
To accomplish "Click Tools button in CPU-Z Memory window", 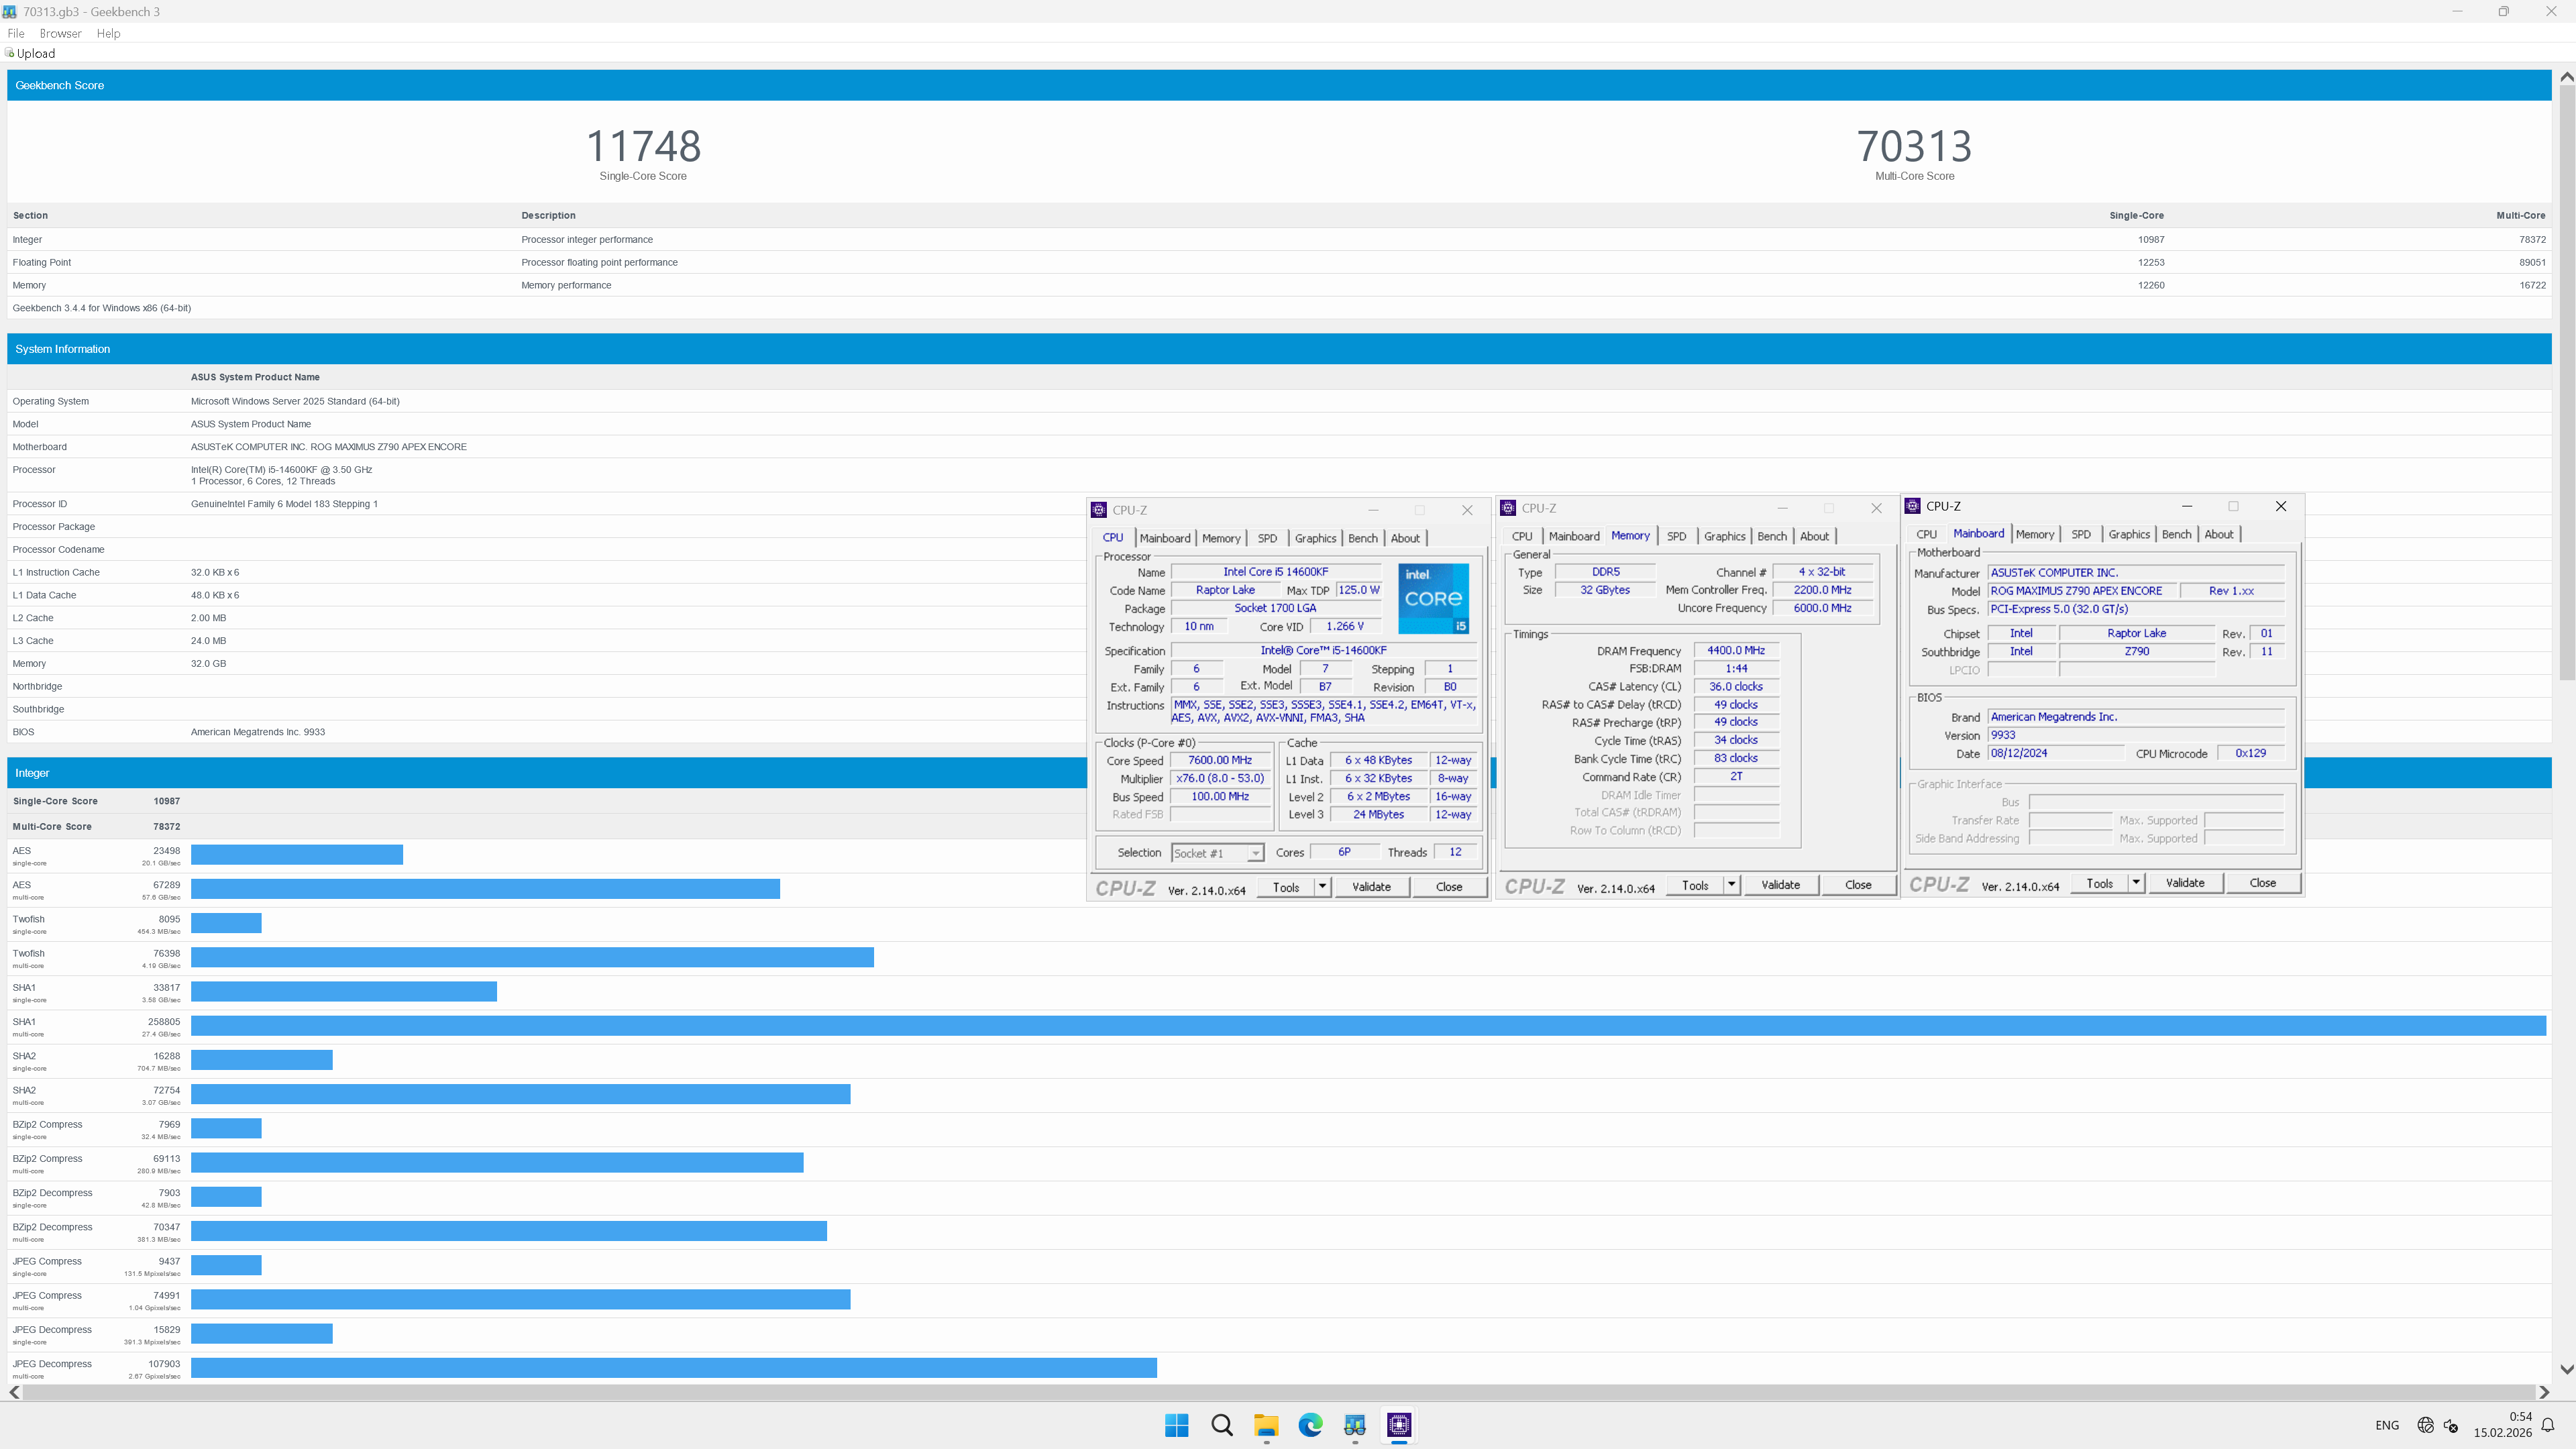I will click(x=1695, y=884).
